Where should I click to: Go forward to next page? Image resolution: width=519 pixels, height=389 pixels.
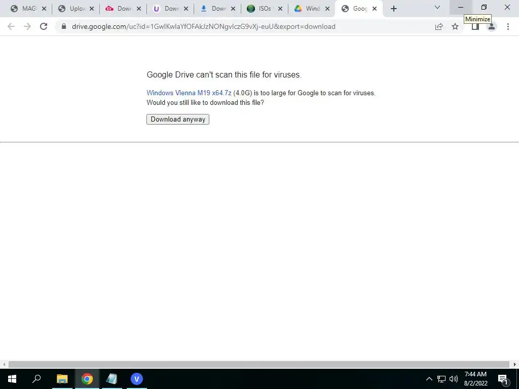pyautogui.click(x=27, y=26)
